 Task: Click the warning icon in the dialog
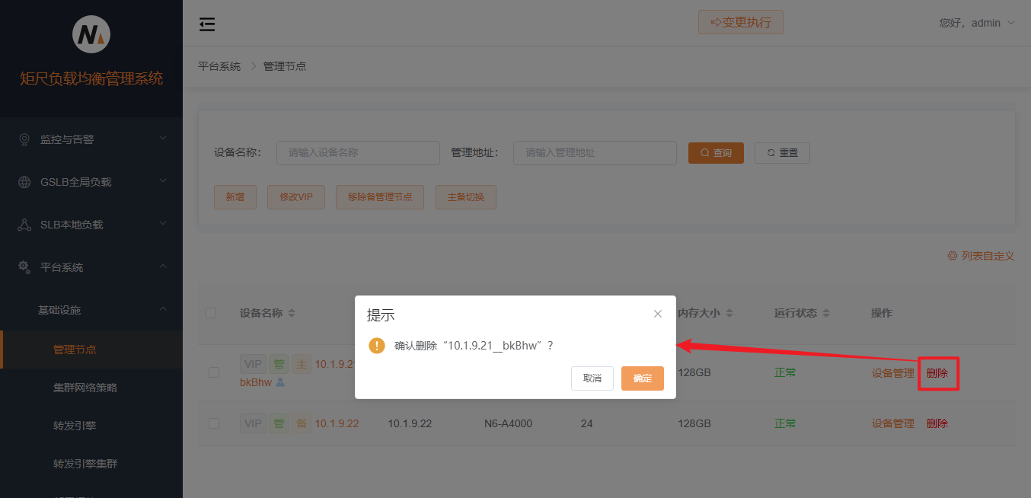coord(376,345)
